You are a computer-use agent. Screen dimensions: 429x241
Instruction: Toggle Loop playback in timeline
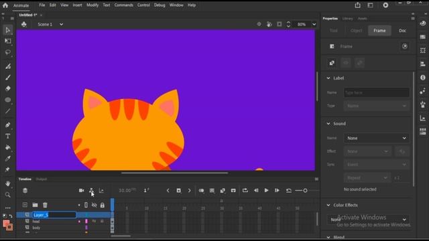[x=245, y=190]
